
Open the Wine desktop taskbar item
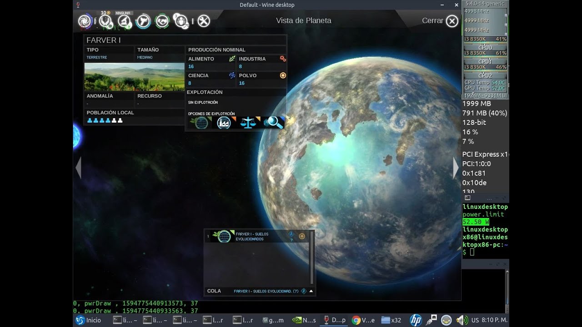point(334,320)
